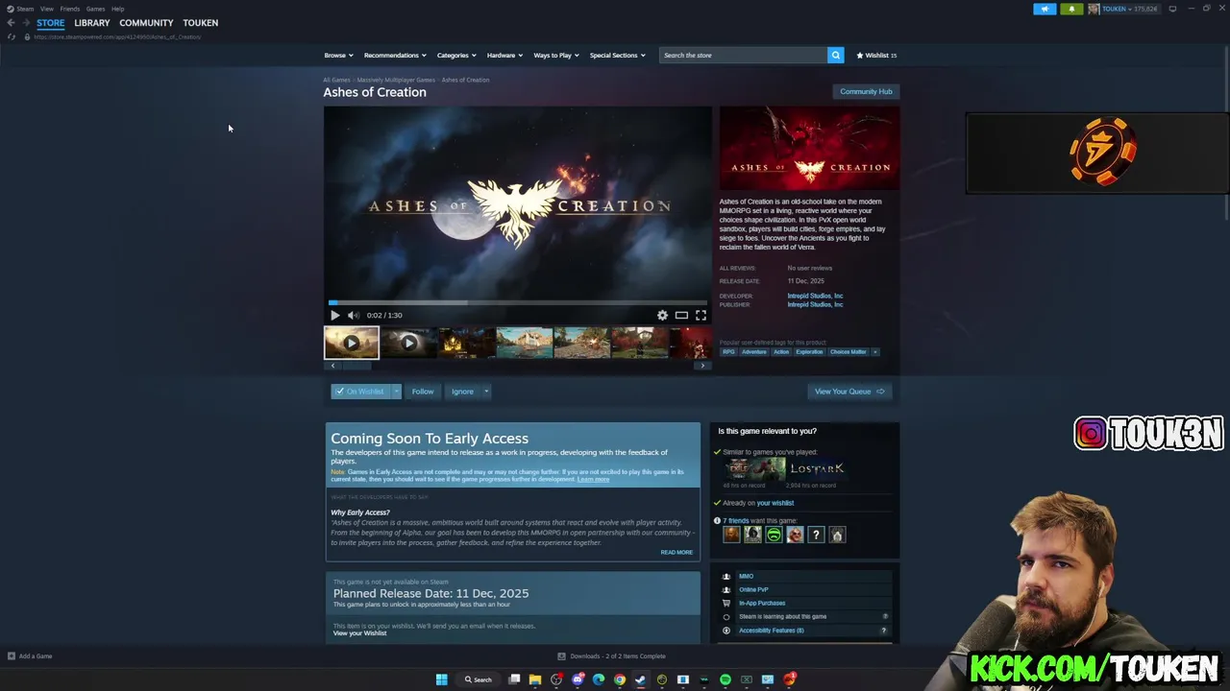Click help icon beside Accessibility Features
Screen dimensions: 1230x691
click(x=883, y=631)
